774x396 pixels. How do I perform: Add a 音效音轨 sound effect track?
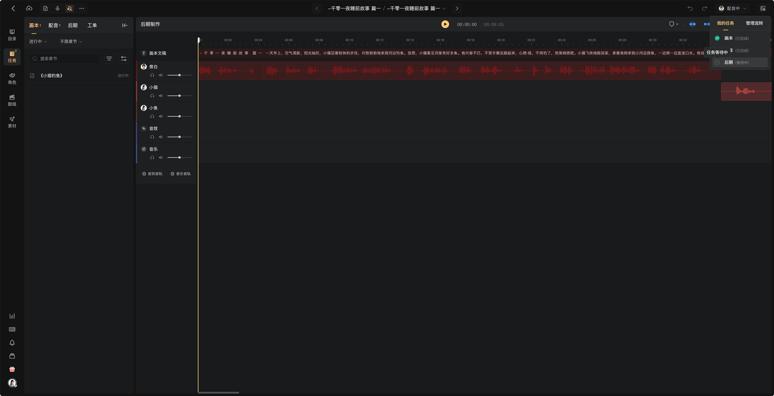click(152, 174)
